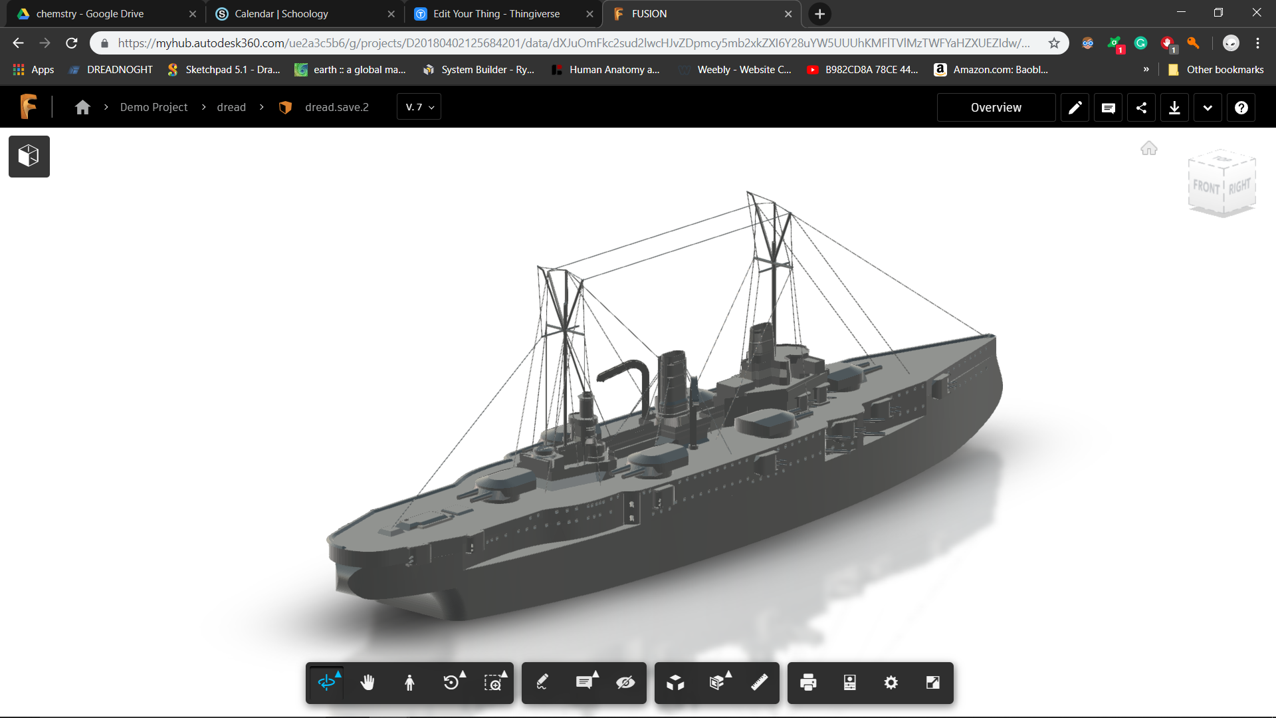Expand hidden bookmarks chevron
Screen dimensions: 1276x718
[1146, 69]
